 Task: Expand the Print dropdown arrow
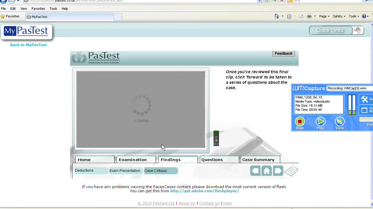click(x=315, y=16)
